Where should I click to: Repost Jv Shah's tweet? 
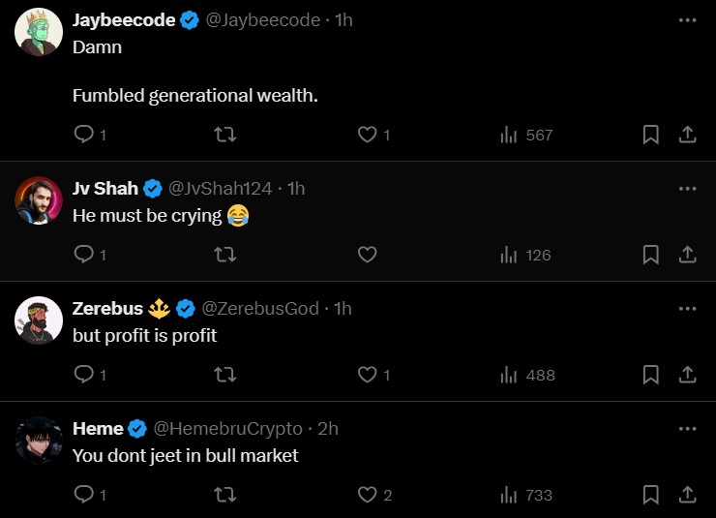click(x=224, y=255)
